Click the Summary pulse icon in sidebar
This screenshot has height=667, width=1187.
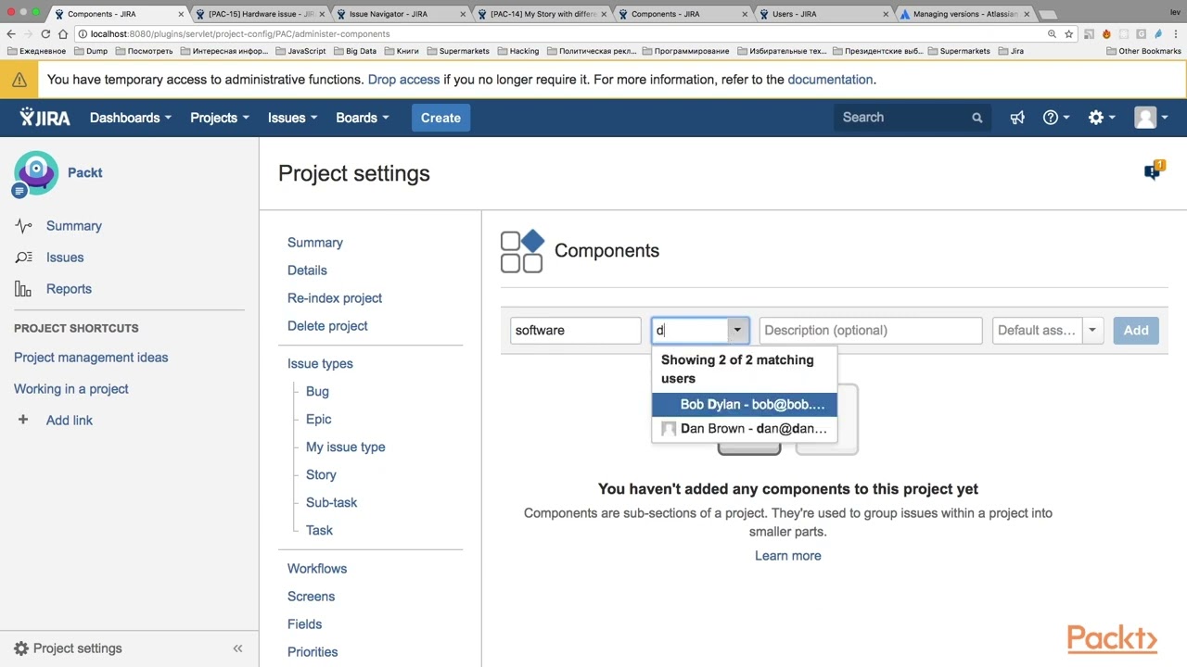pos(23,226)
